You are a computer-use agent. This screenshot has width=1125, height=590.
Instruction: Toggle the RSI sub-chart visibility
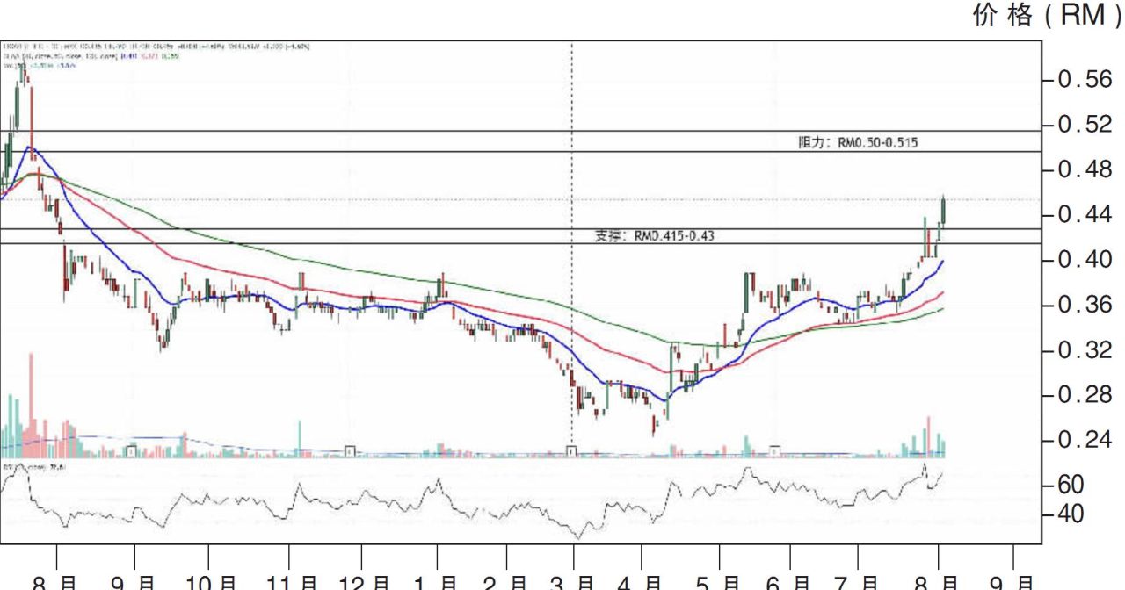click(x=439, y=505)
